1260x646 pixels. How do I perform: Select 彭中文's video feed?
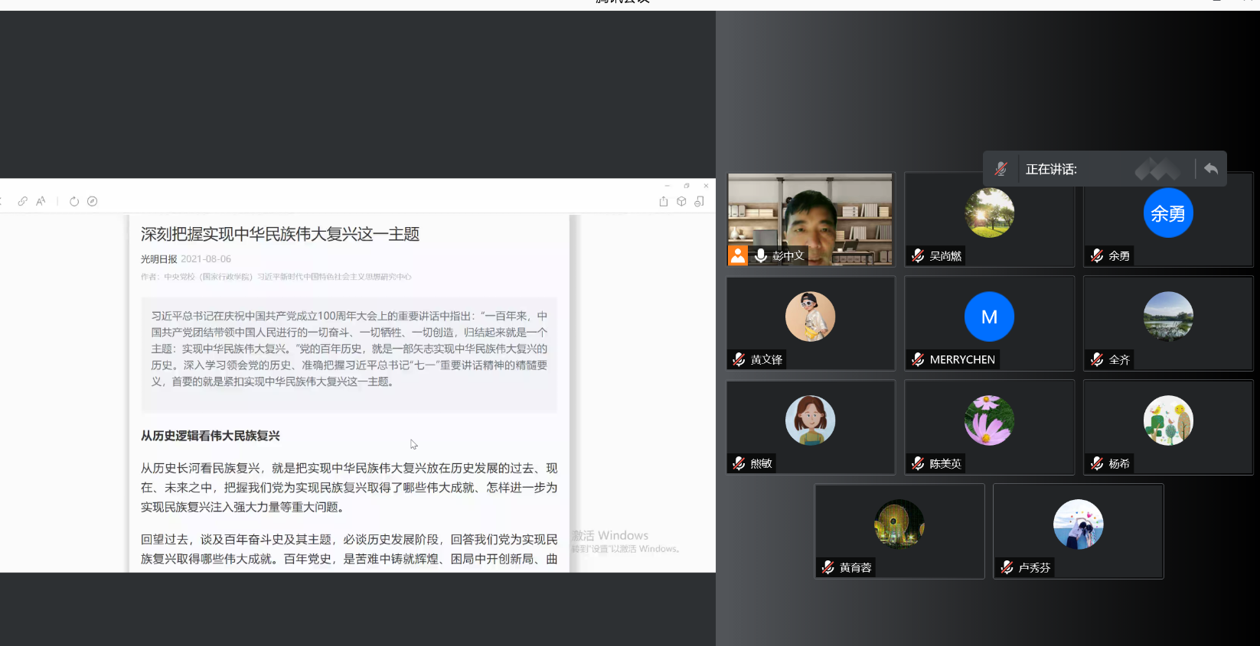click(x=810, y=218)
